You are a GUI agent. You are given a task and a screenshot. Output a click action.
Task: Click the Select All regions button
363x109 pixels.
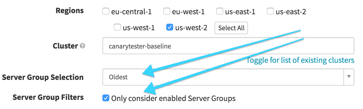231,28
